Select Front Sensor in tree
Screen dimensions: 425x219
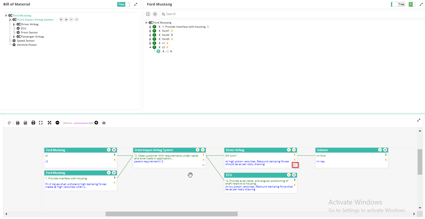coord(29,33)
